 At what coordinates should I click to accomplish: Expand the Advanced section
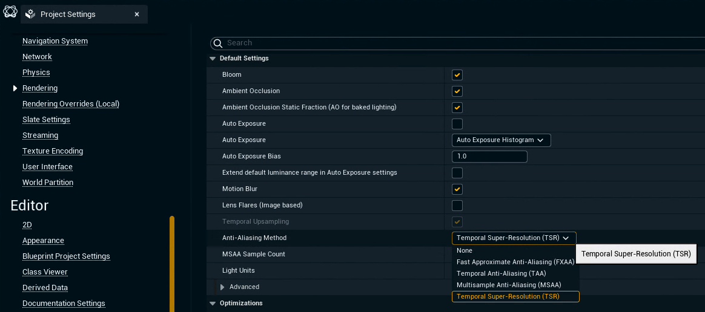pos(222,287)
